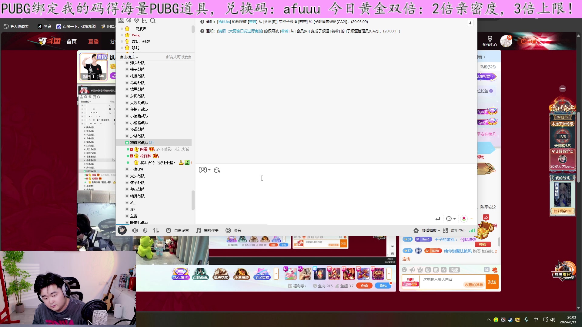Go to Douyu 首页 tab
Viewport: 582px width, 327px height.
pyautogui.click(x=72, y=41)
